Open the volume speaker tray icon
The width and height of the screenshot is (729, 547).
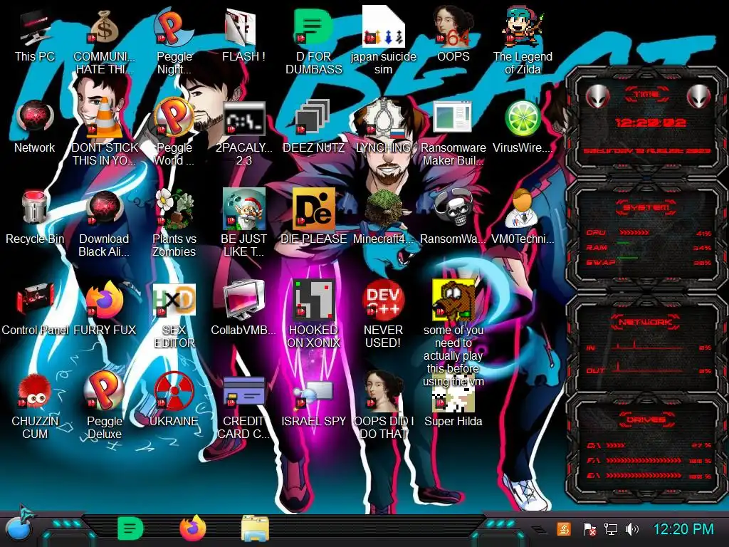click(632, 529)
